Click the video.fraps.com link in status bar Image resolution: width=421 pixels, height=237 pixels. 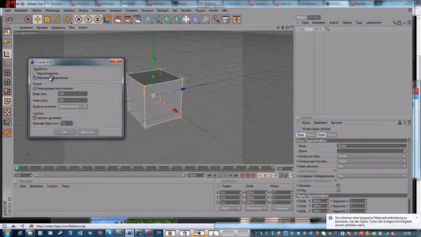click(x=61, y=226)
